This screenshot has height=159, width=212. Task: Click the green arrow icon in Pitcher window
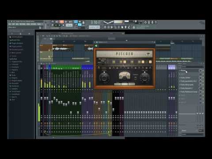[96, 46]
